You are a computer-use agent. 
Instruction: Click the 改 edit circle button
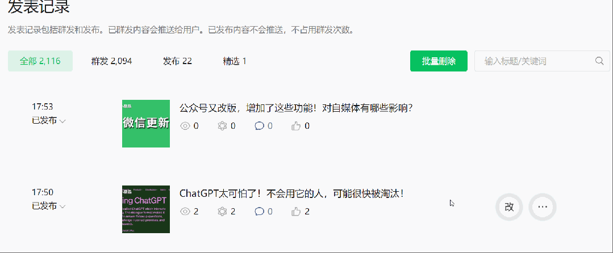509,207
